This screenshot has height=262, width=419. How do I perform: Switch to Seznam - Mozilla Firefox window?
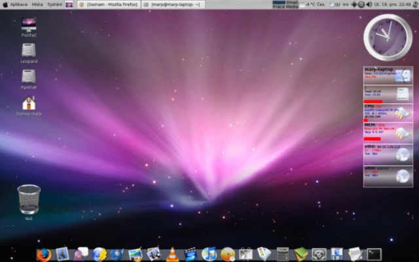click(109, 5)
